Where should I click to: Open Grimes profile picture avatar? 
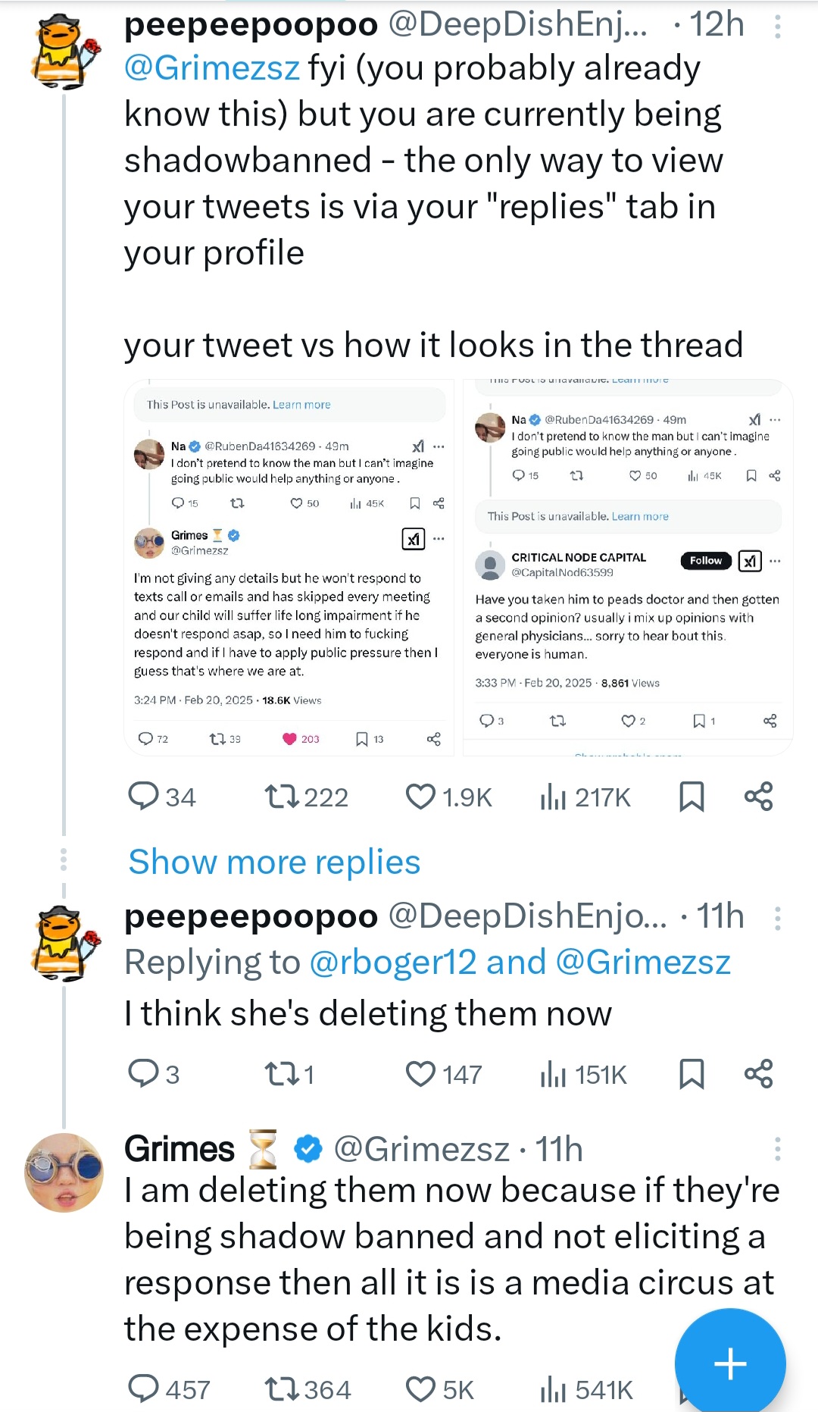(64, 1172)
